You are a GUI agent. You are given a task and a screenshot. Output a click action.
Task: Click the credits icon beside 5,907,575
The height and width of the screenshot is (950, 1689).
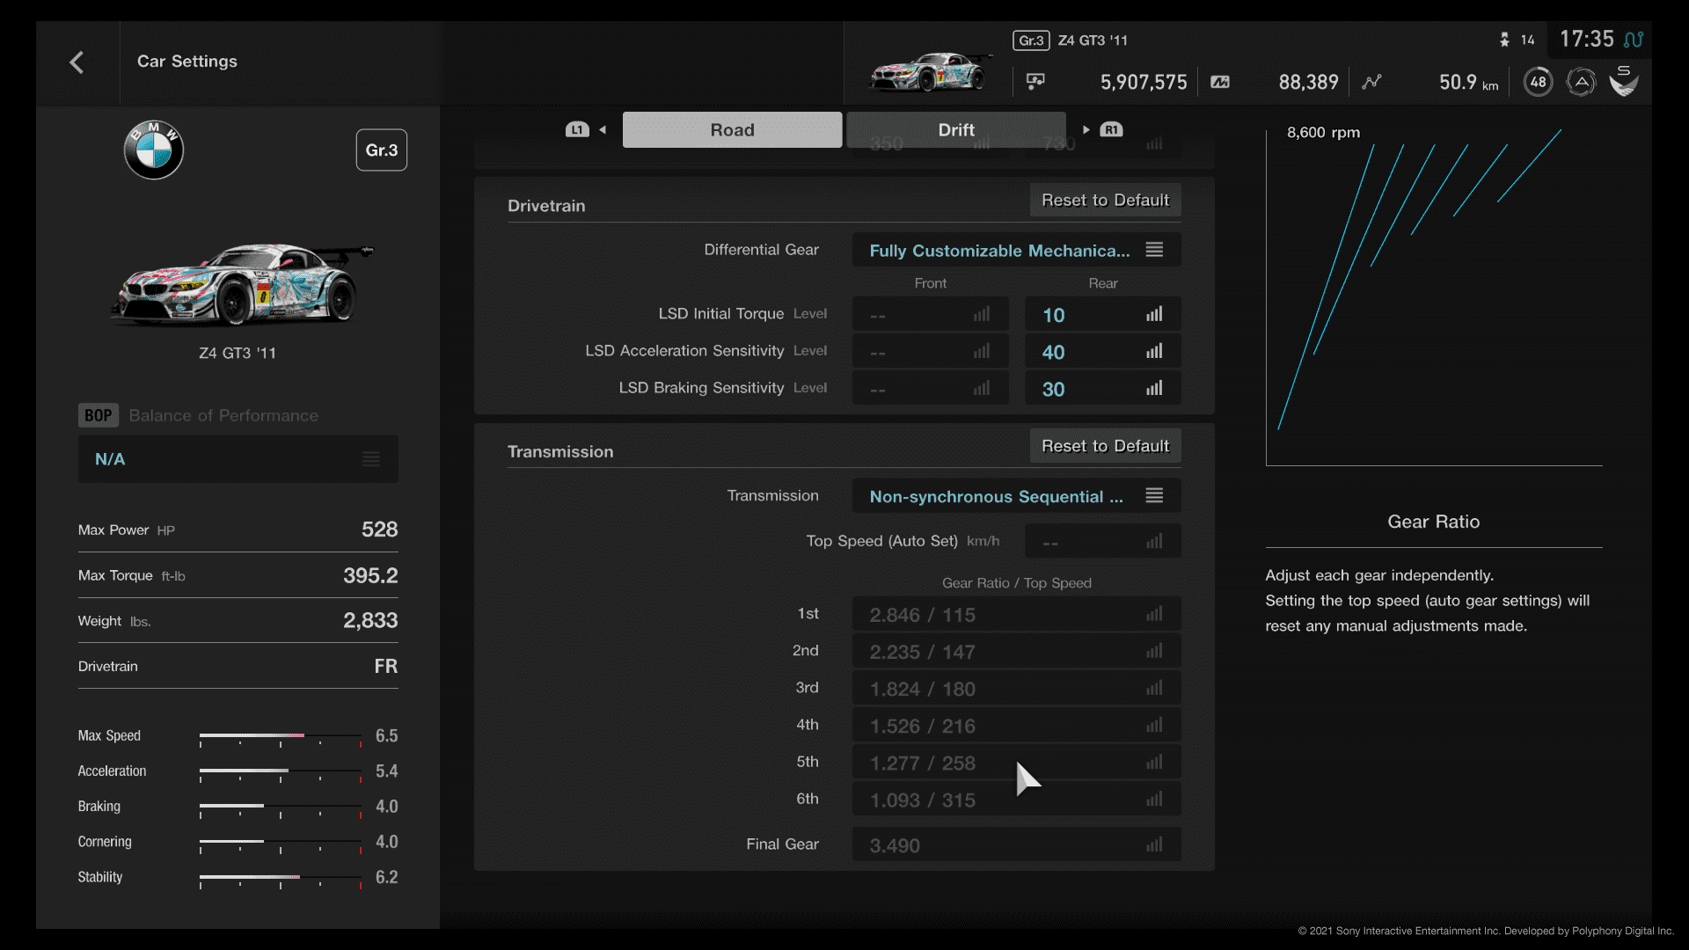[1035, 82]
